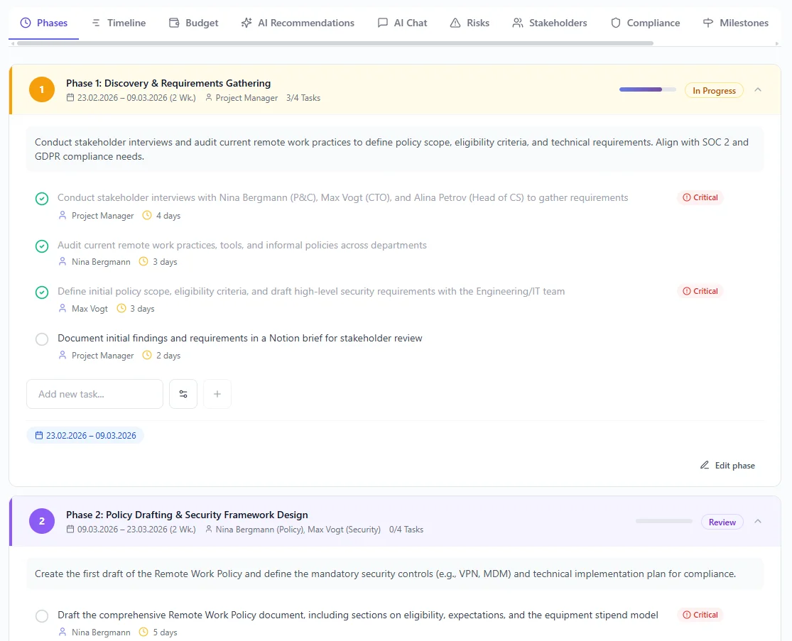Screen dimensions: 792x641
Task: Click the calendar icon in Phase 1 header
Action: click(x=70, y=98)
